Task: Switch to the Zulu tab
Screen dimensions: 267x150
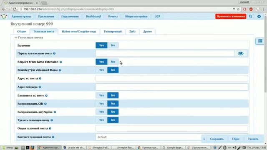Action: click(x=132, y=32)
